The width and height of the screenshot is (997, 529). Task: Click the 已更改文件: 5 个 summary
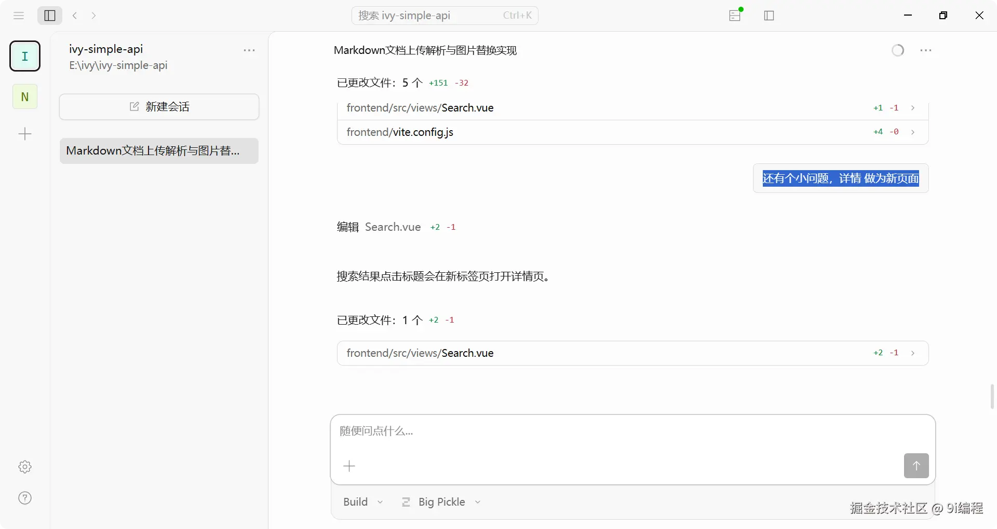(x=402, y=83)
